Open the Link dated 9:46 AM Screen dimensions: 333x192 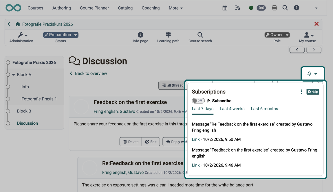[196, 165]
